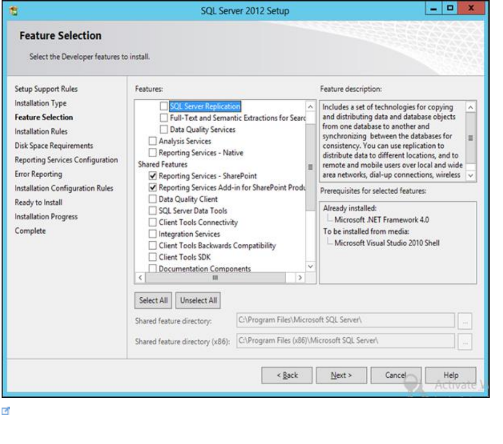The image size is (503, 444).
Task: Enable Client Tools Connectivity checkbox
Action: (153, 222)
